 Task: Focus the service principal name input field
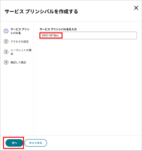click(x=88, y=35)
